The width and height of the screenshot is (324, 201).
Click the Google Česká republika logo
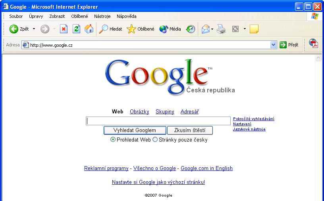(170, 77)
